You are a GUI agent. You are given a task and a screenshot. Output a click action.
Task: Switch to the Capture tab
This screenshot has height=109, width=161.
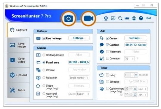pyautogui.click(x=18, y=30)
